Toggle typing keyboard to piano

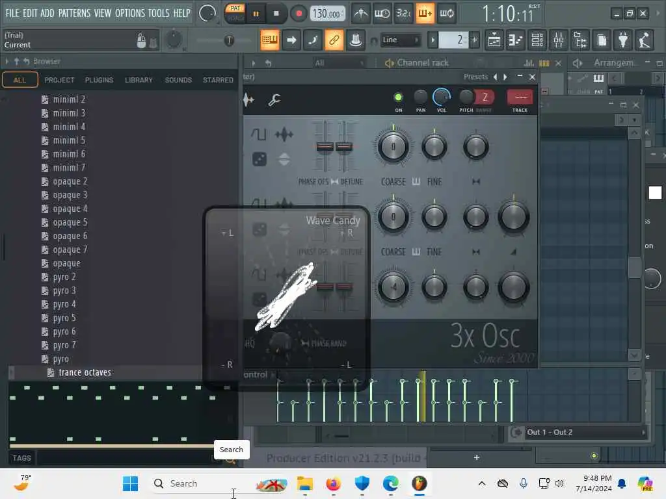point(270,40)
